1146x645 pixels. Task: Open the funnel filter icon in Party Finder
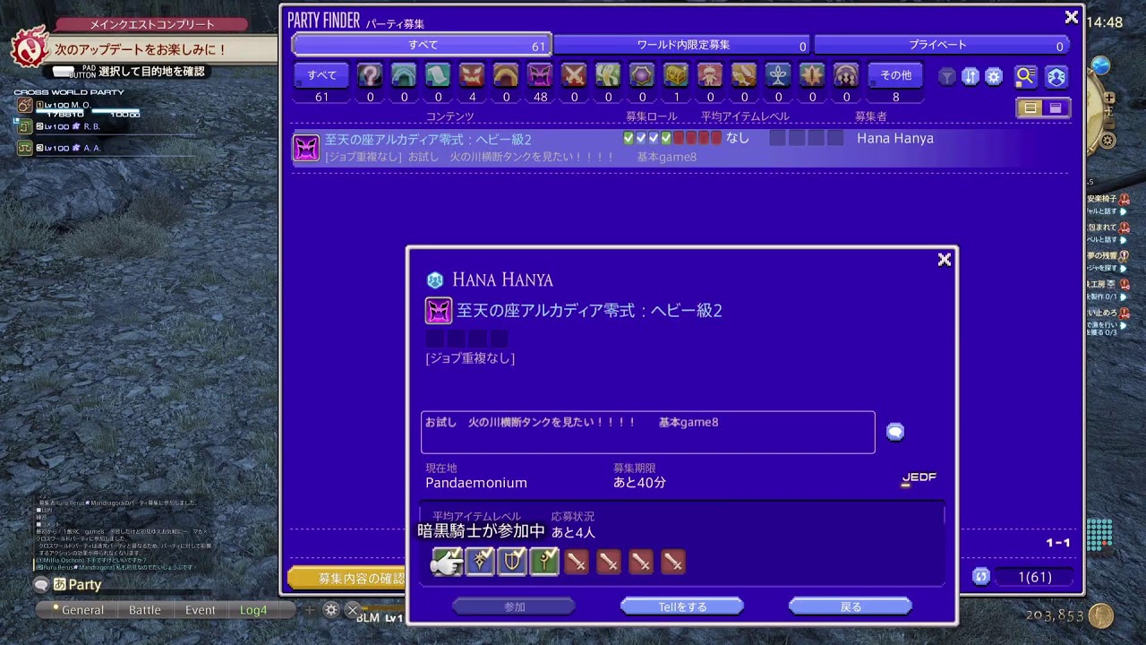tap(947, 77)
